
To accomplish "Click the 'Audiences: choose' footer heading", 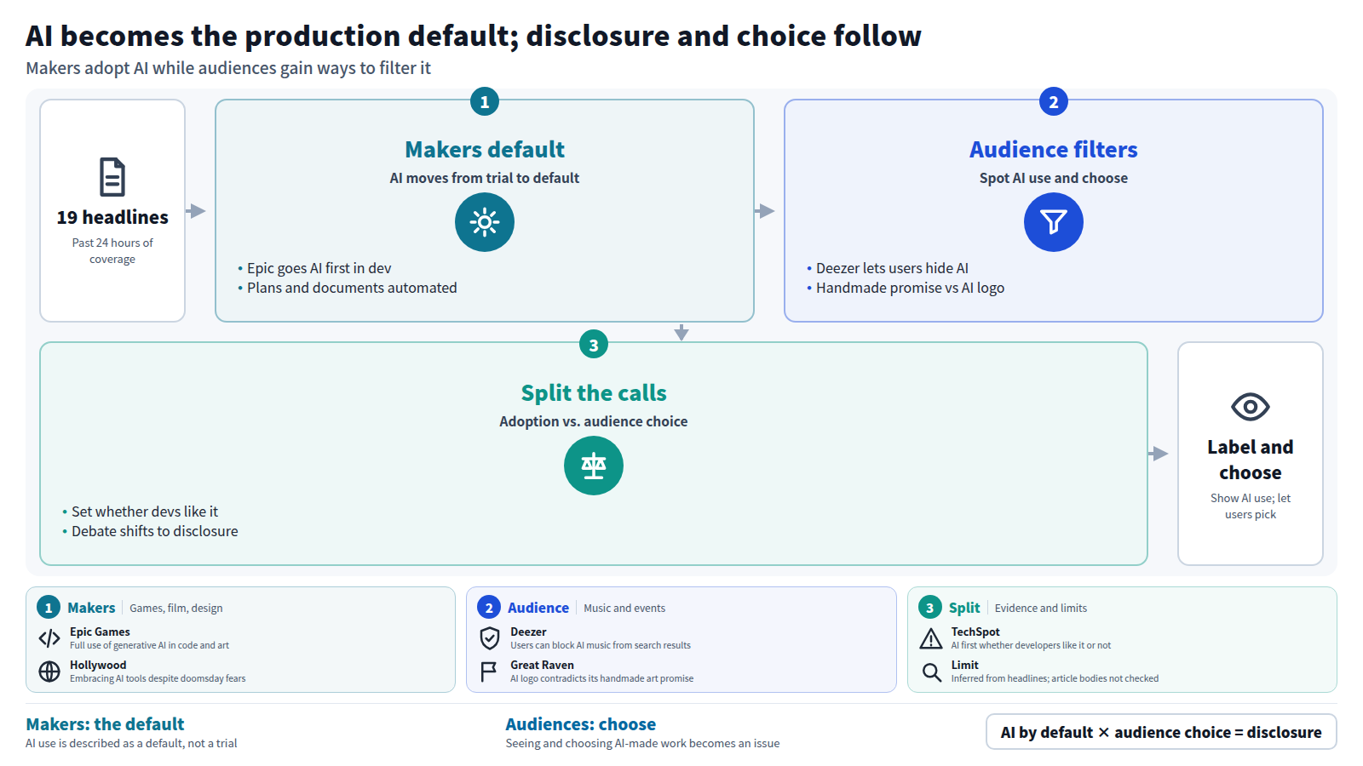I will point(581,724).
